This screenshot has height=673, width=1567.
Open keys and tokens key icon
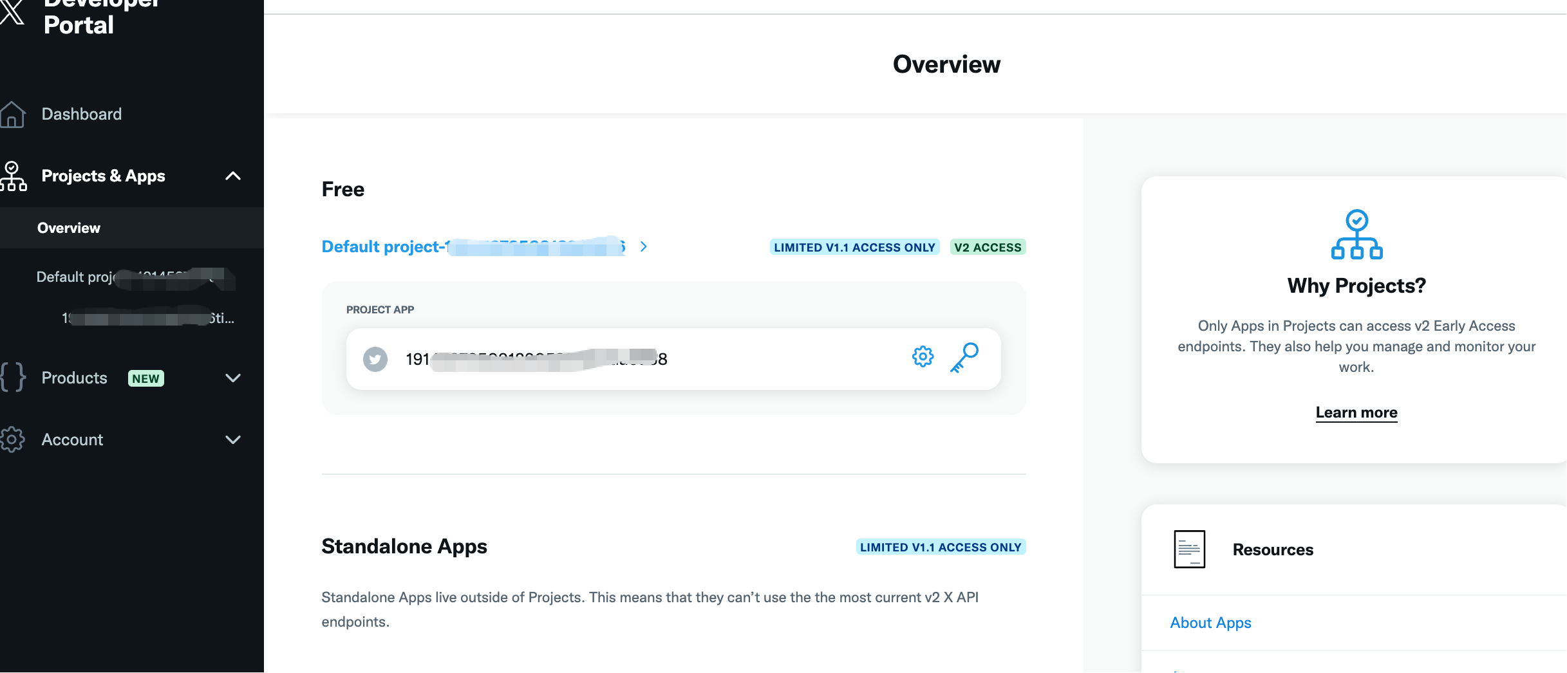(x=964, y=358)
